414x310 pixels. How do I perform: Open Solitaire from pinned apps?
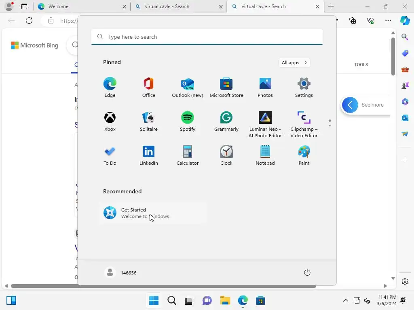coord(149,121)
